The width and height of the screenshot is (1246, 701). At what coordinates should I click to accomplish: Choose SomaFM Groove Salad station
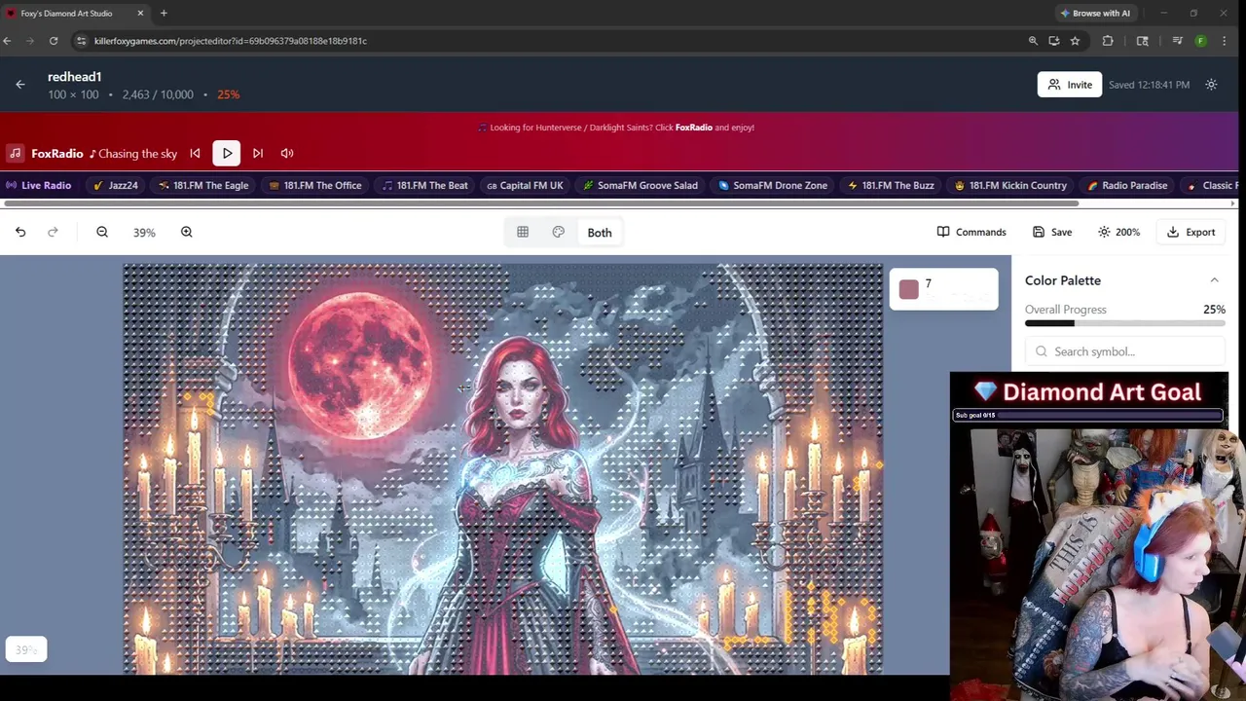click(x=641, y=185)
